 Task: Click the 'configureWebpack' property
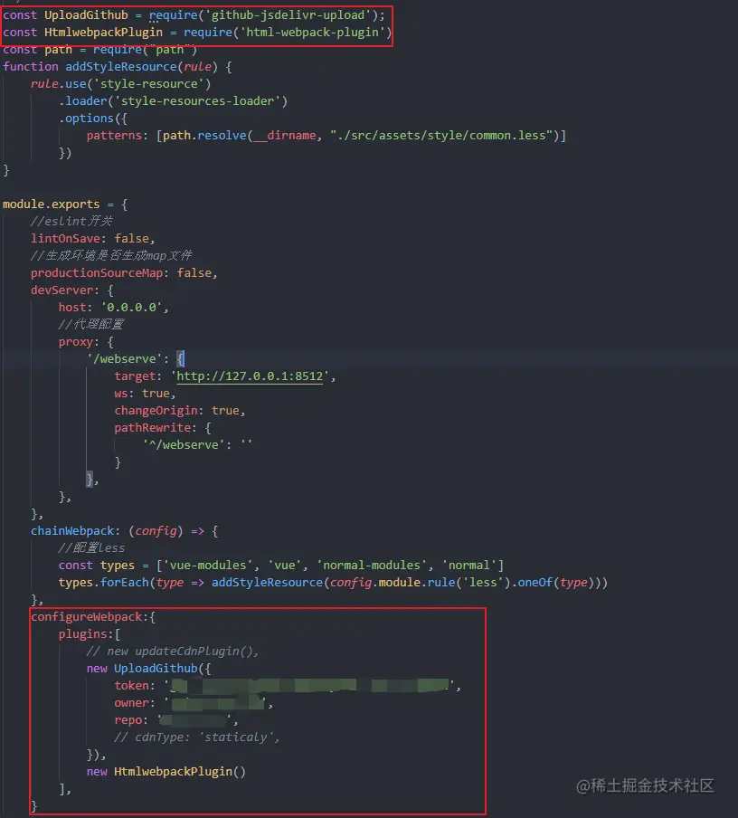pyautogui.click(x=86, y=617)
